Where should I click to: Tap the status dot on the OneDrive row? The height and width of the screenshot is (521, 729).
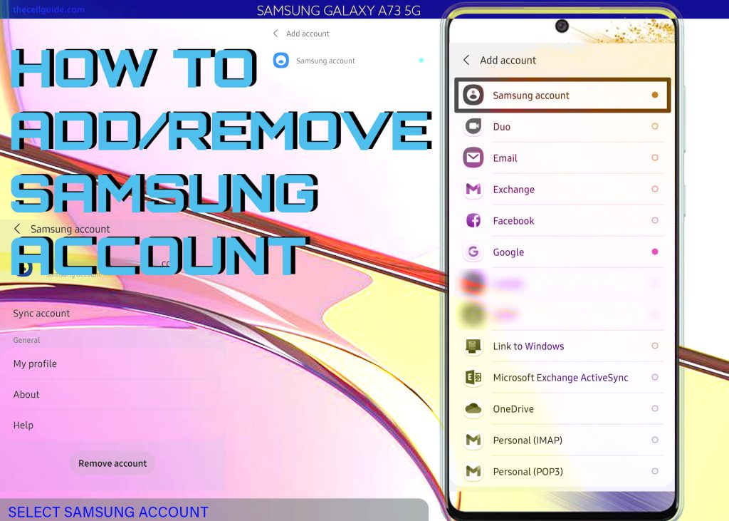(x=655, y=409)
